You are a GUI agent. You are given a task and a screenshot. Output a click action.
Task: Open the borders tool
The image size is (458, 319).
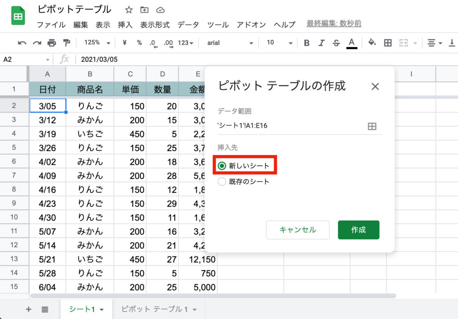point(387,43)
